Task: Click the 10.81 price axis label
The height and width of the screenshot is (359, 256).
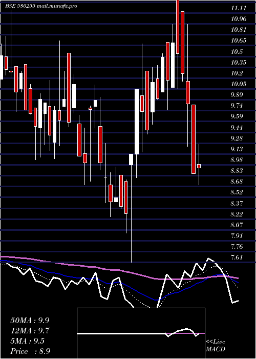Action: coord(239,30)
